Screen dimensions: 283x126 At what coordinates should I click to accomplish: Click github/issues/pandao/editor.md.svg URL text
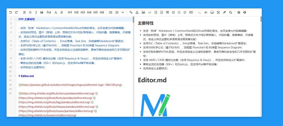56,111
